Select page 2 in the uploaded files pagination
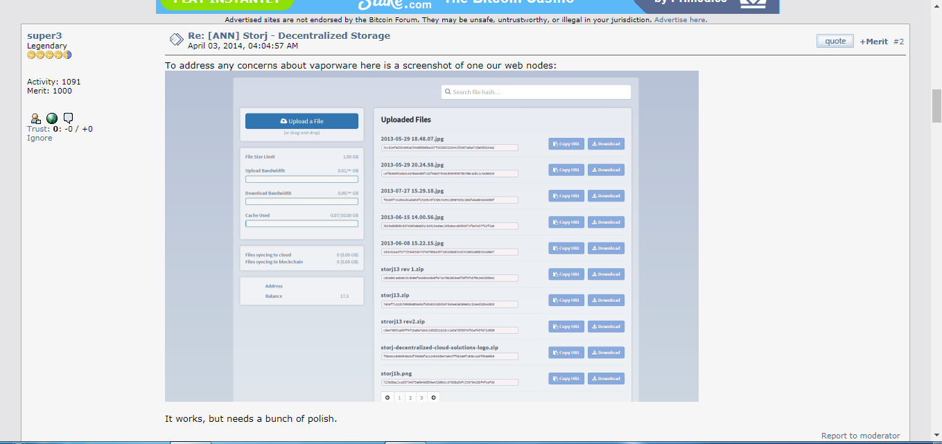Image resolution: width=942 pixels, height=444 pixels. coord(410,398)
